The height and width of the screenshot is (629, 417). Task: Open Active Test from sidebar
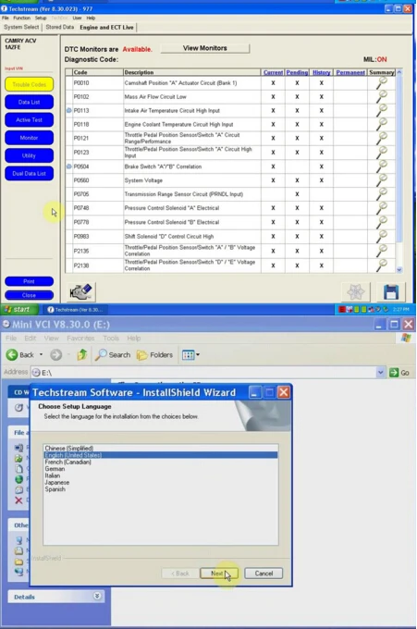(x=29, y=119)
